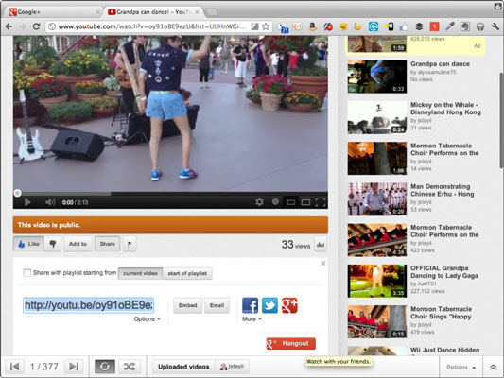Expand the playlist bar with double chevron
This screenshot has width=504, height=378.
point(493,367)
